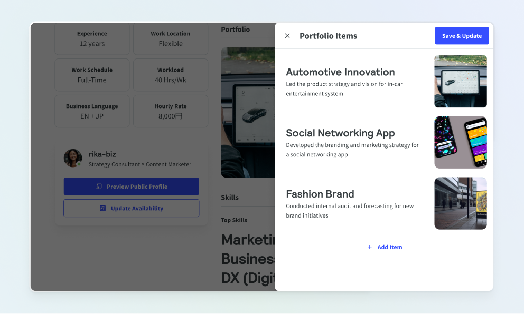Click the Business Language EN + JP card
The height and width of the screenshot is (314, 524).
tap(92, 111)
